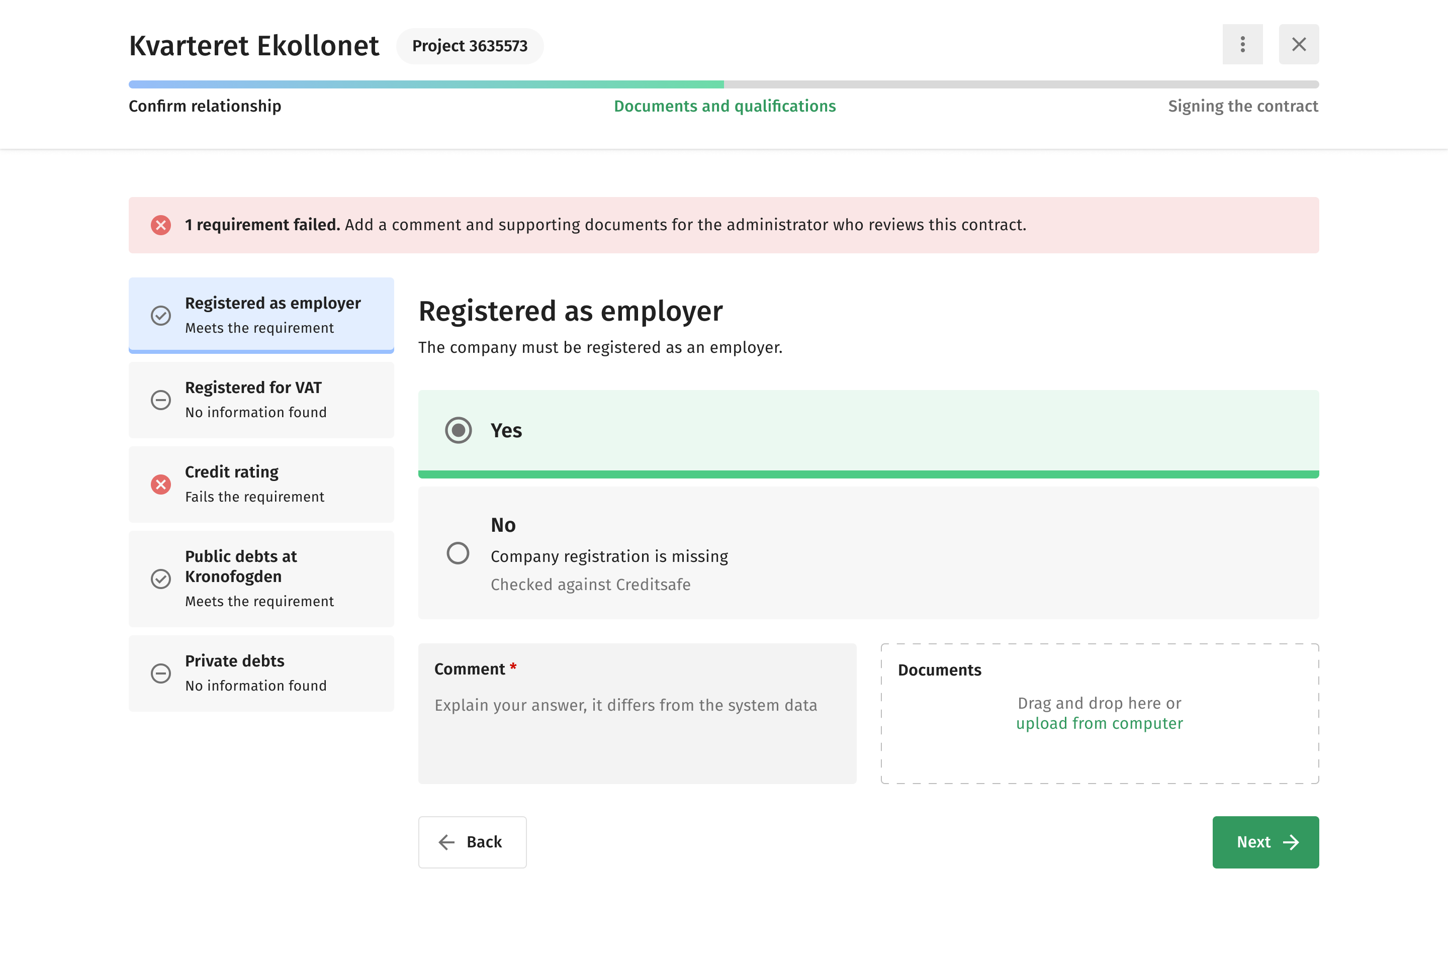
Task: Open the Private debts requirement
Action: point(261,673)
